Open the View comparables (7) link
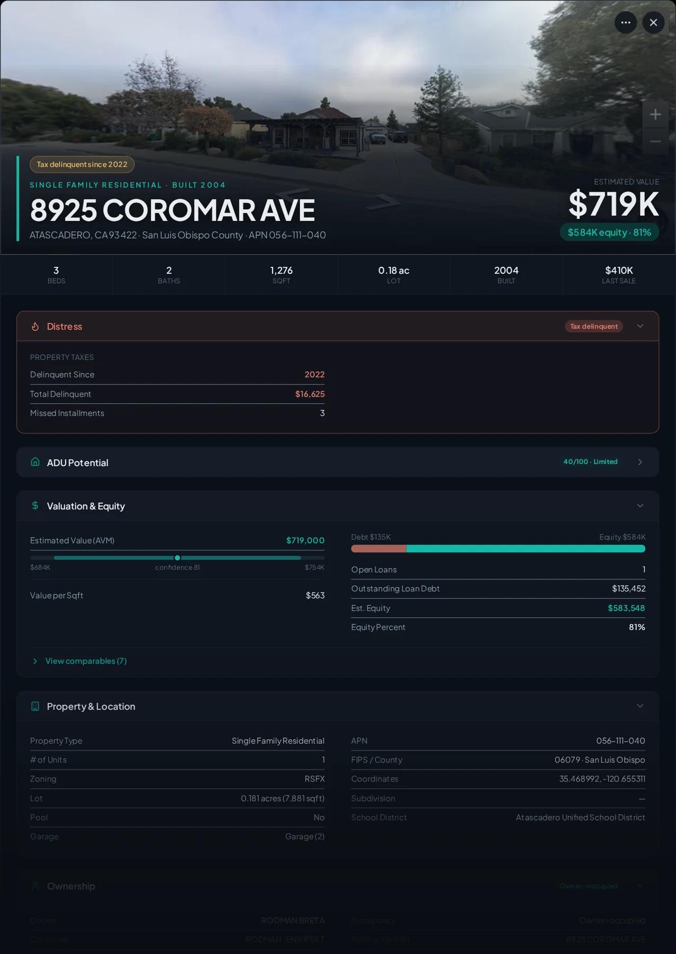Viewport: 676px width, 954px height. (86, 661)
